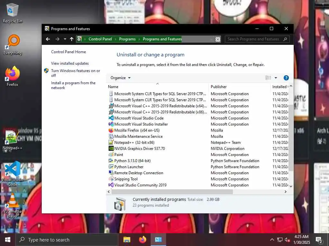Select Microsoft Visual C++ 2015-2019 Redistributable (x86)

161,112
